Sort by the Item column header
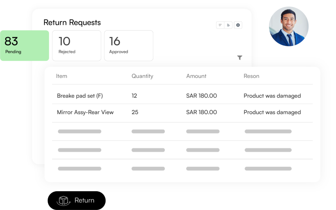Image resolution: width=336 pixels, height=210 pixels. tap(61, 76)
